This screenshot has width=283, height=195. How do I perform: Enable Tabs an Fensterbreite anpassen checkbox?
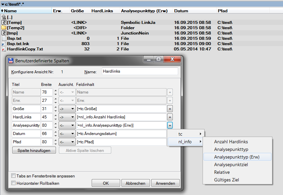click(14, 176)
